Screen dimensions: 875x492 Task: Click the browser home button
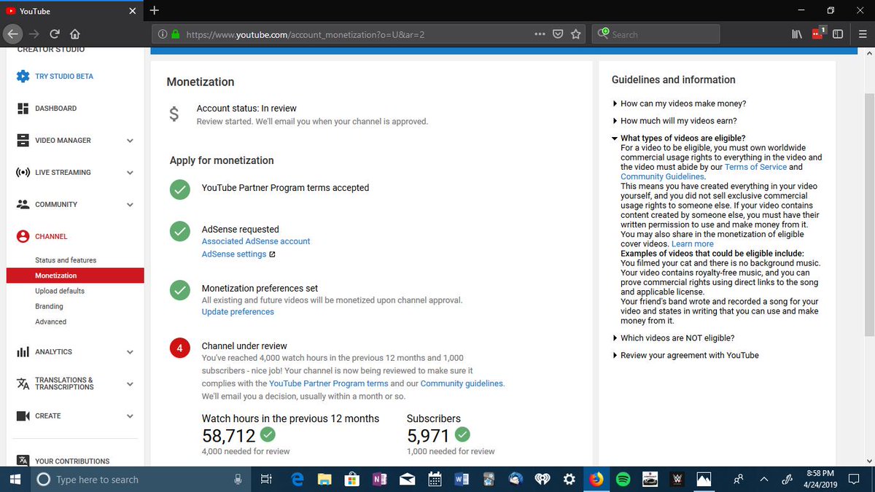[75, 34]
